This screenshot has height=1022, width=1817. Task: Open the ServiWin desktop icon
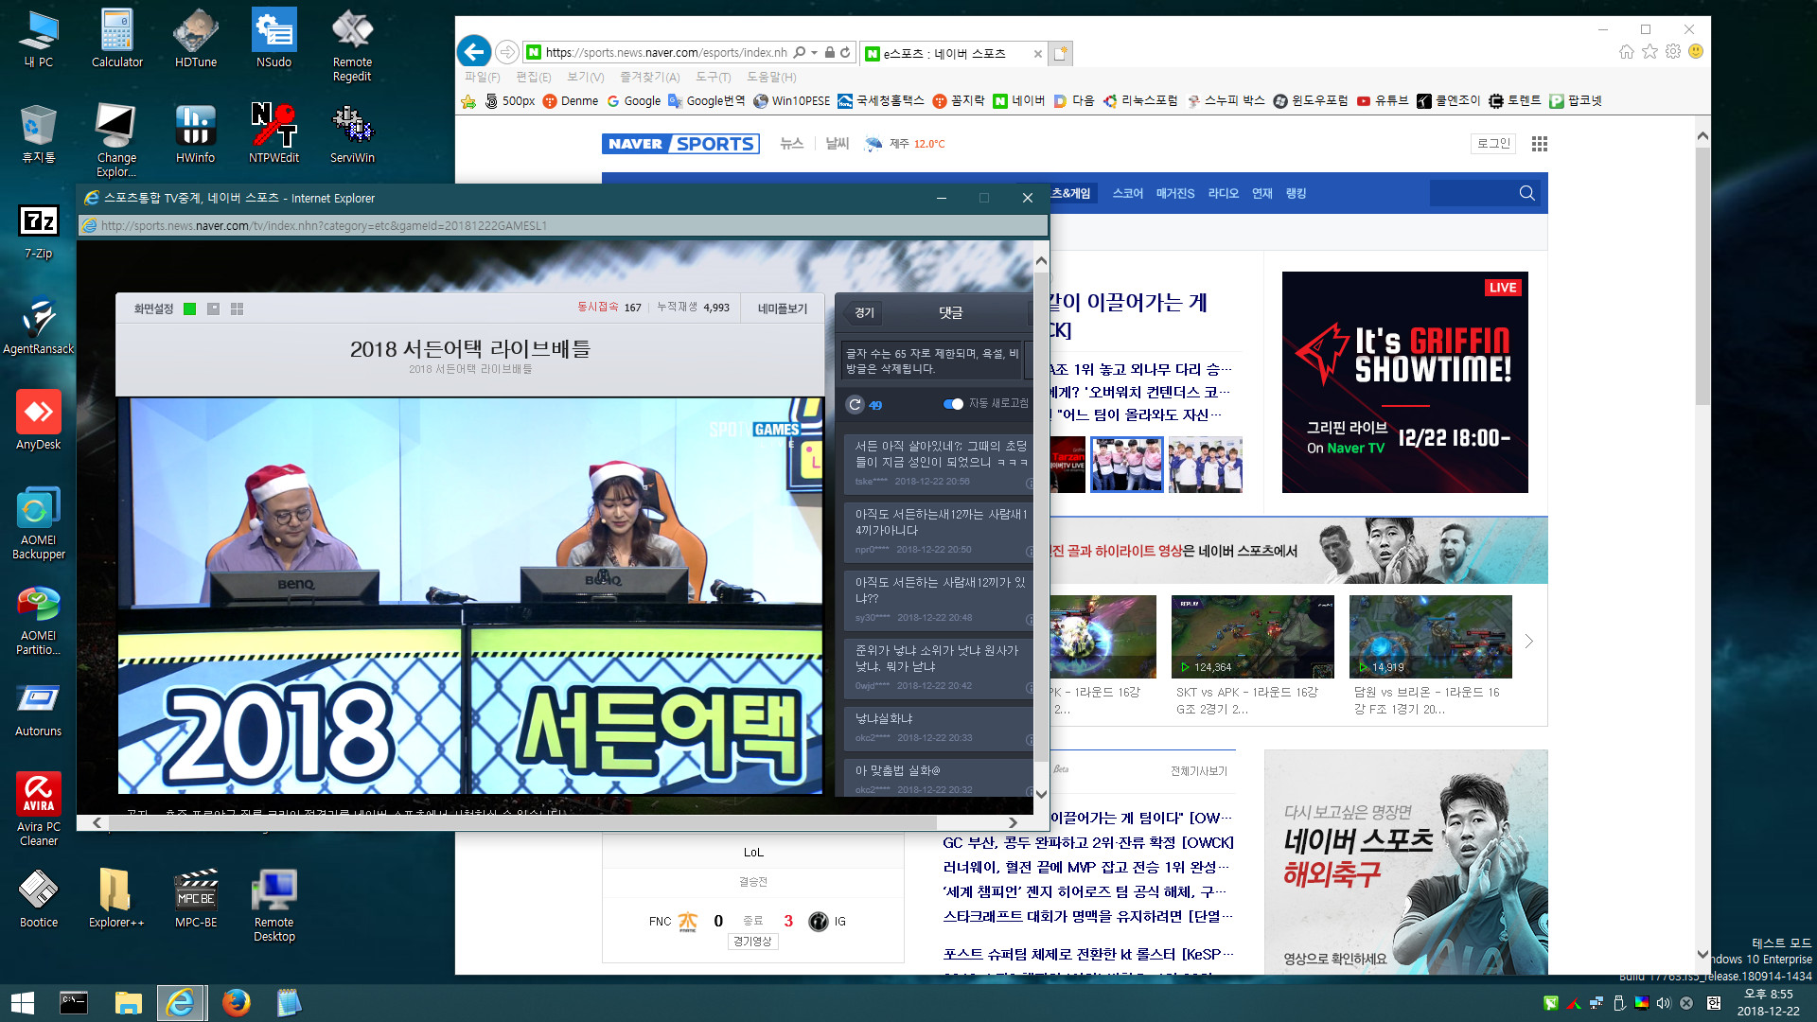(352, 133)
